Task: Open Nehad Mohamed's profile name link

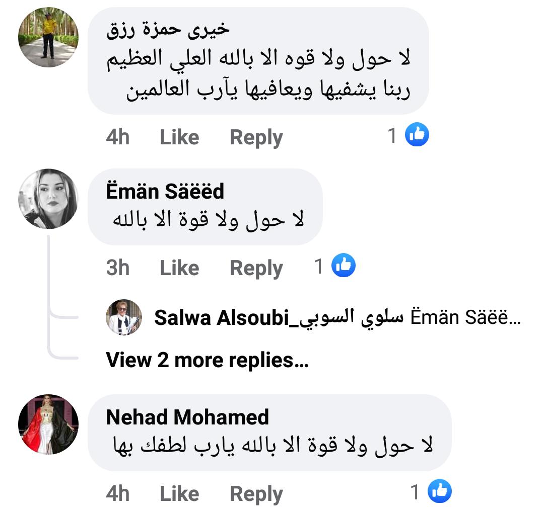Action: [188, 417]
